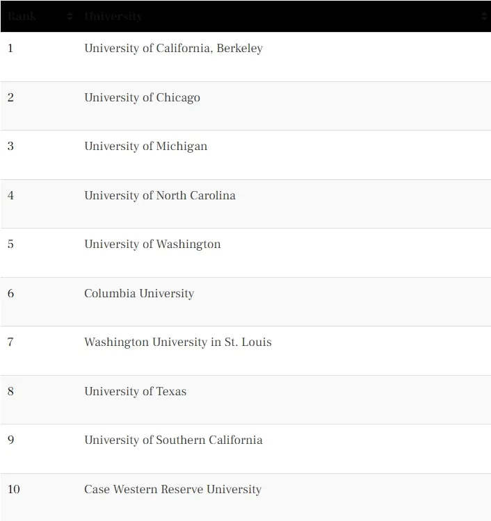Select Washington University in St. Louis
Screen dimensions: 491x521
pos(177,342)
